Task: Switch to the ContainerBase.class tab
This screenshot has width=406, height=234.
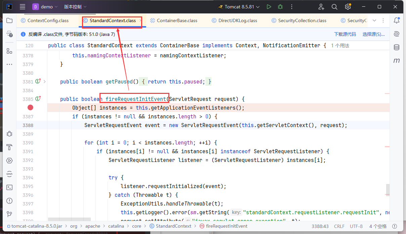Action: pos(177,20)
